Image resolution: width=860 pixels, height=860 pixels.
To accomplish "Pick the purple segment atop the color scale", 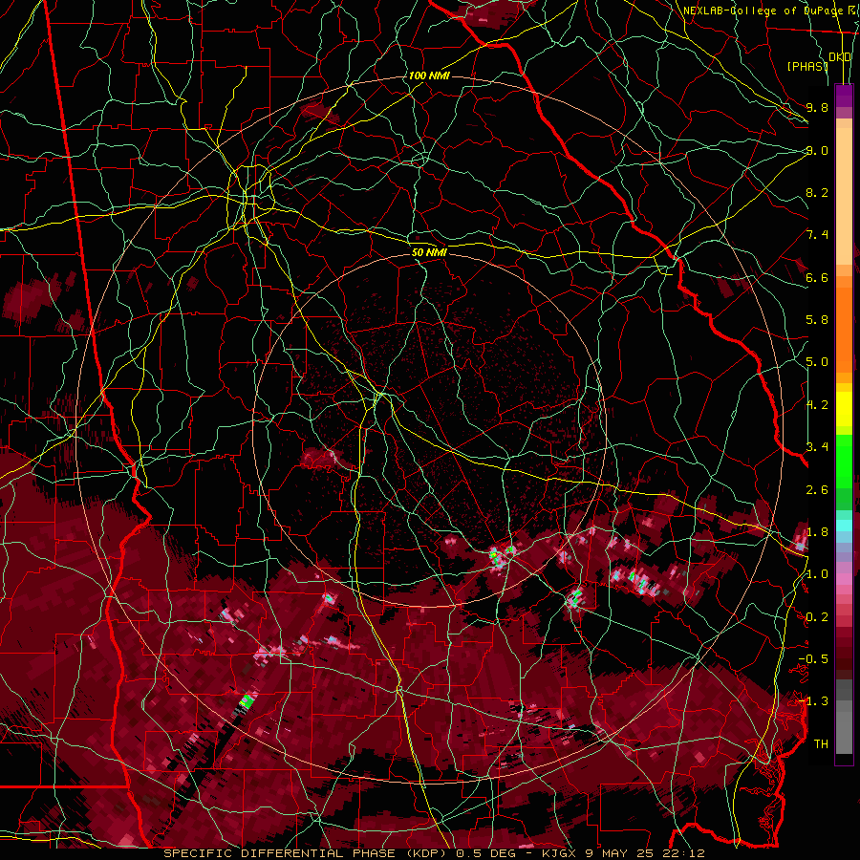I will (x=844, y=96).
